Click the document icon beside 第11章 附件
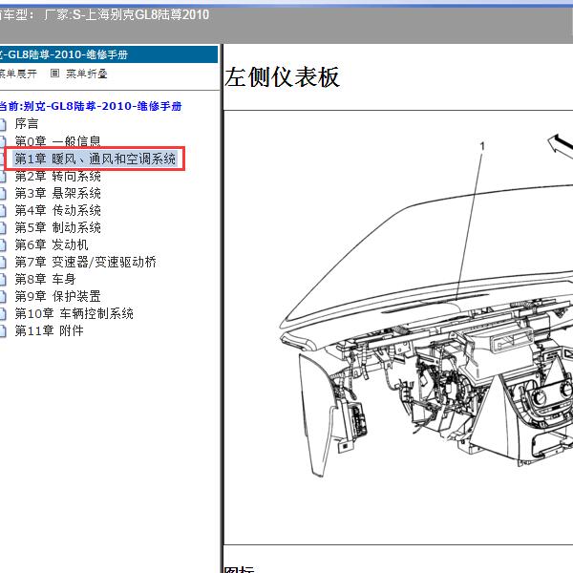 (x=3, y=330)
